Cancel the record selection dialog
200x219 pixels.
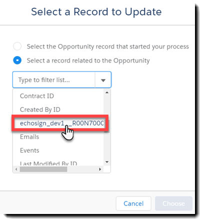pyautogui.click(x=133, y=203)
